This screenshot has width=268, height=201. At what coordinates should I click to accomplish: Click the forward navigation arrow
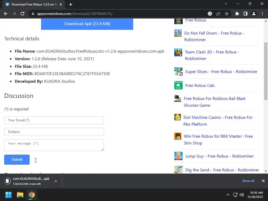tap(14, 14)
